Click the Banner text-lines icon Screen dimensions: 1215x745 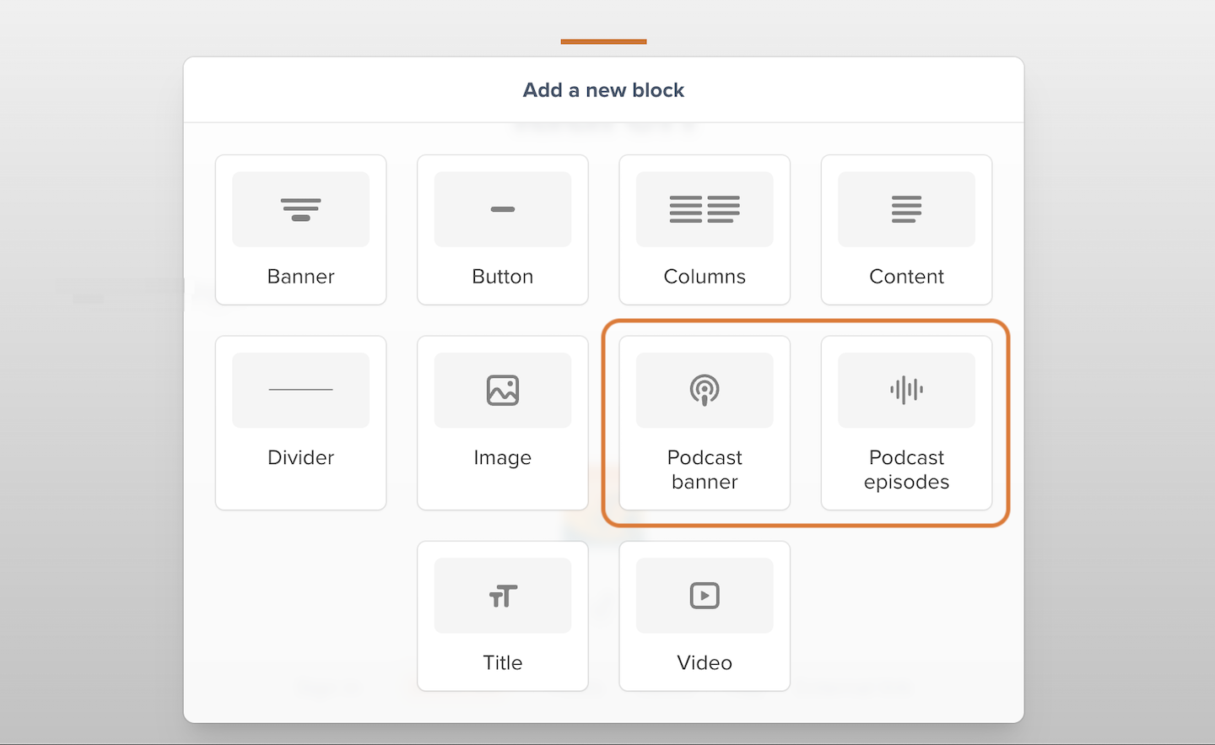(x=300, y=208)
